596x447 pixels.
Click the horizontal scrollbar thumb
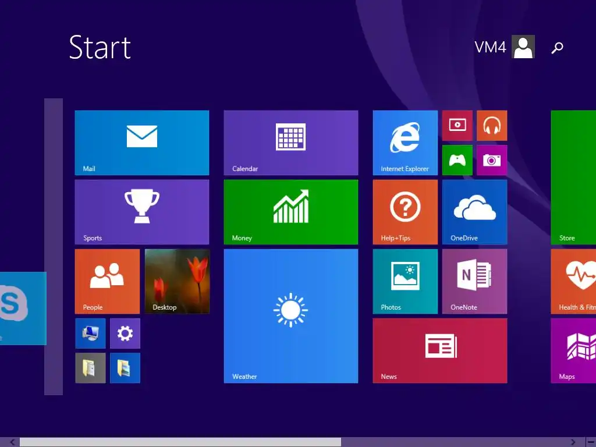(x=180, y=442)
